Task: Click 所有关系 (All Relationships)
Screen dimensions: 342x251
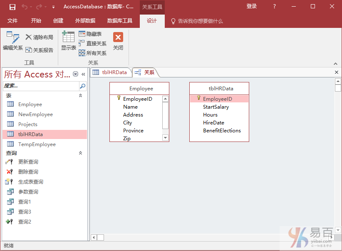Action: (92, 53)
